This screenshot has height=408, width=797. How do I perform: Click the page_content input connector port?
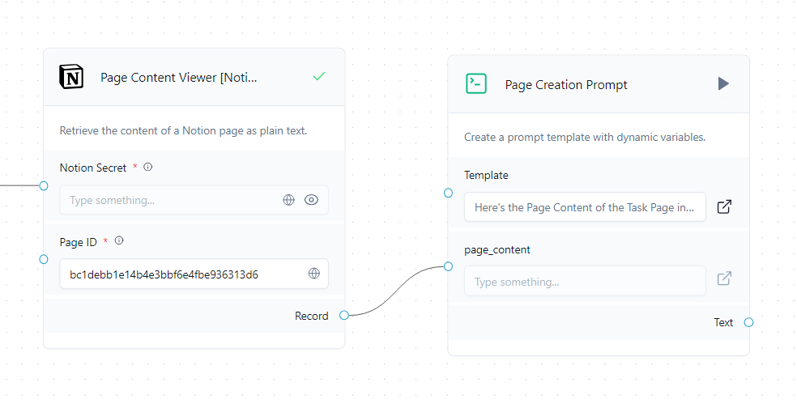(448, 266)
